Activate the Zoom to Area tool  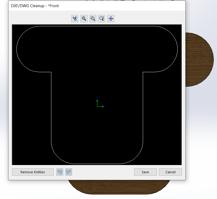93,19
